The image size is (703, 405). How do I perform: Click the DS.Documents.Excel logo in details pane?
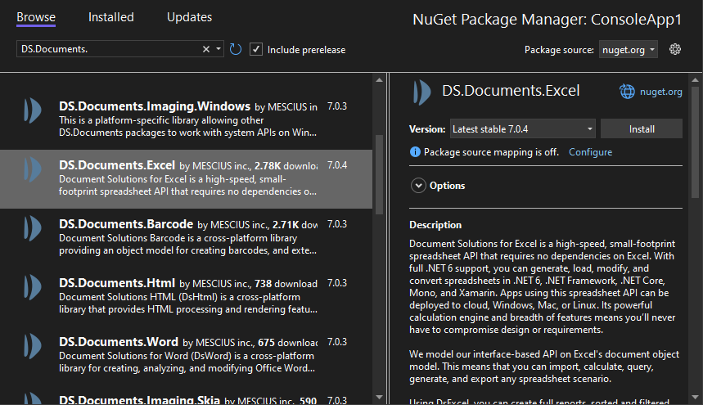421,92
